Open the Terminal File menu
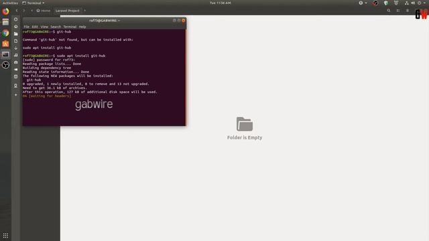Image resolution: width=429 pixels, height=241 pixels. point(27,27)
